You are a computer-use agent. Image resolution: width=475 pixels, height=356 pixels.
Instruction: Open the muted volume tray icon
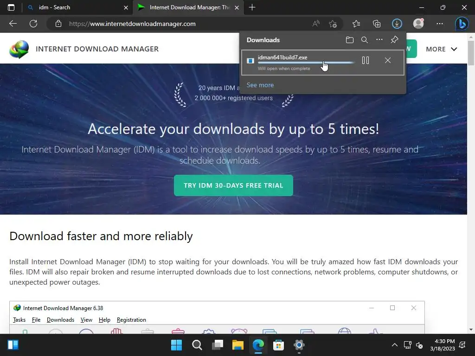pyautogui.click(x=419, y=345)
